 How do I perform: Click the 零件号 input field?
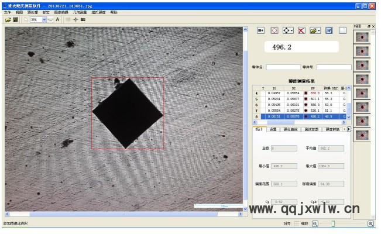(x=334, y=67)
